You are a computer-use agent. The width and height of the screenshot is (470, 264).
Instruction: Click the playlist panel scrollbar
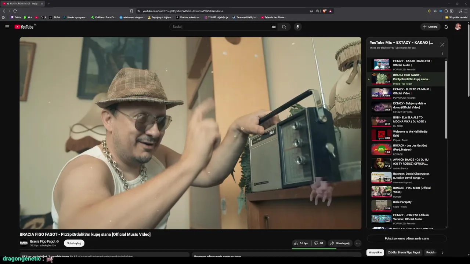pos(446,99)
